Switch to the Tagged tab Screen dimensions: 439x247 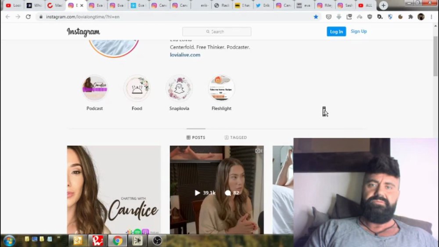[x=235, y=138]
